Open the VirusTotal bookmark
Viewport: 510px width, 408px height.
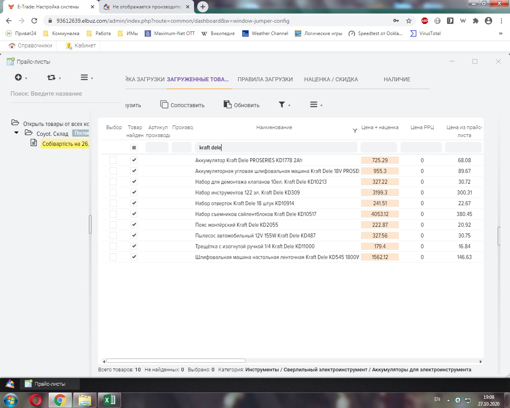426,33
